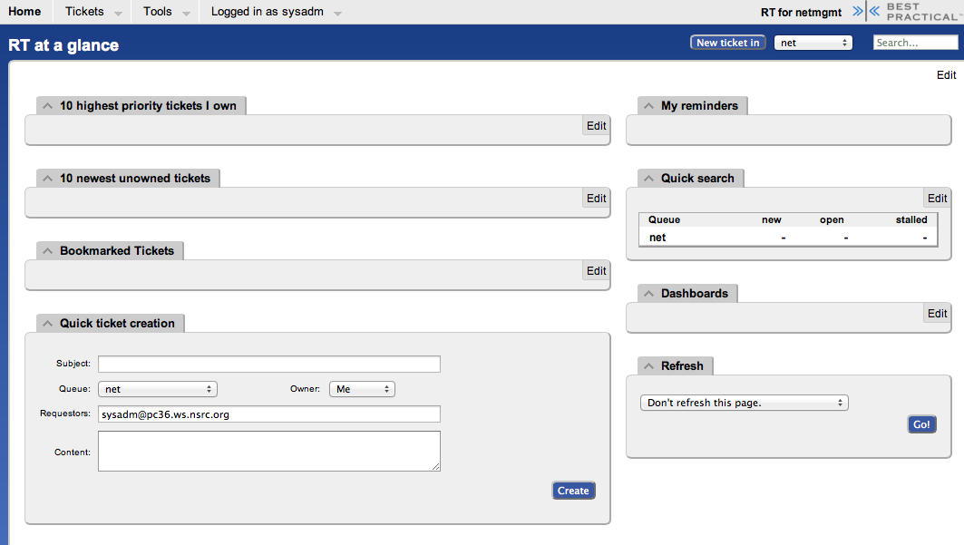Collapse the Bookmarked Tickets panel arrow
Viewport: 964px width, 545px height.
tap(48, 251)
